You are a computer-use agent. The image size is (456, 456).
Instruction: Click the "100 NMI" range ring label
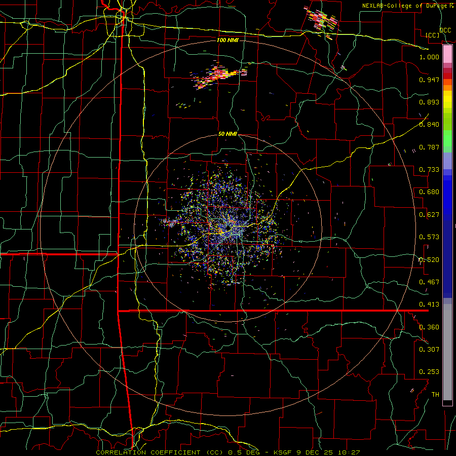[227, 40]
